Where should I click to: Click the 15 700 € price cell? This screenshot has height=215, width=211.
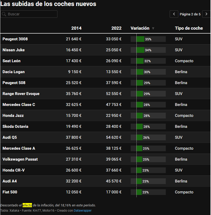tap(74, 116)
